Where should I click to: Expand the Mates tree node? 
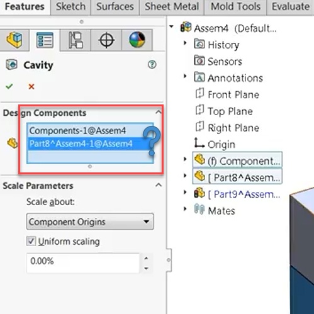185,209
